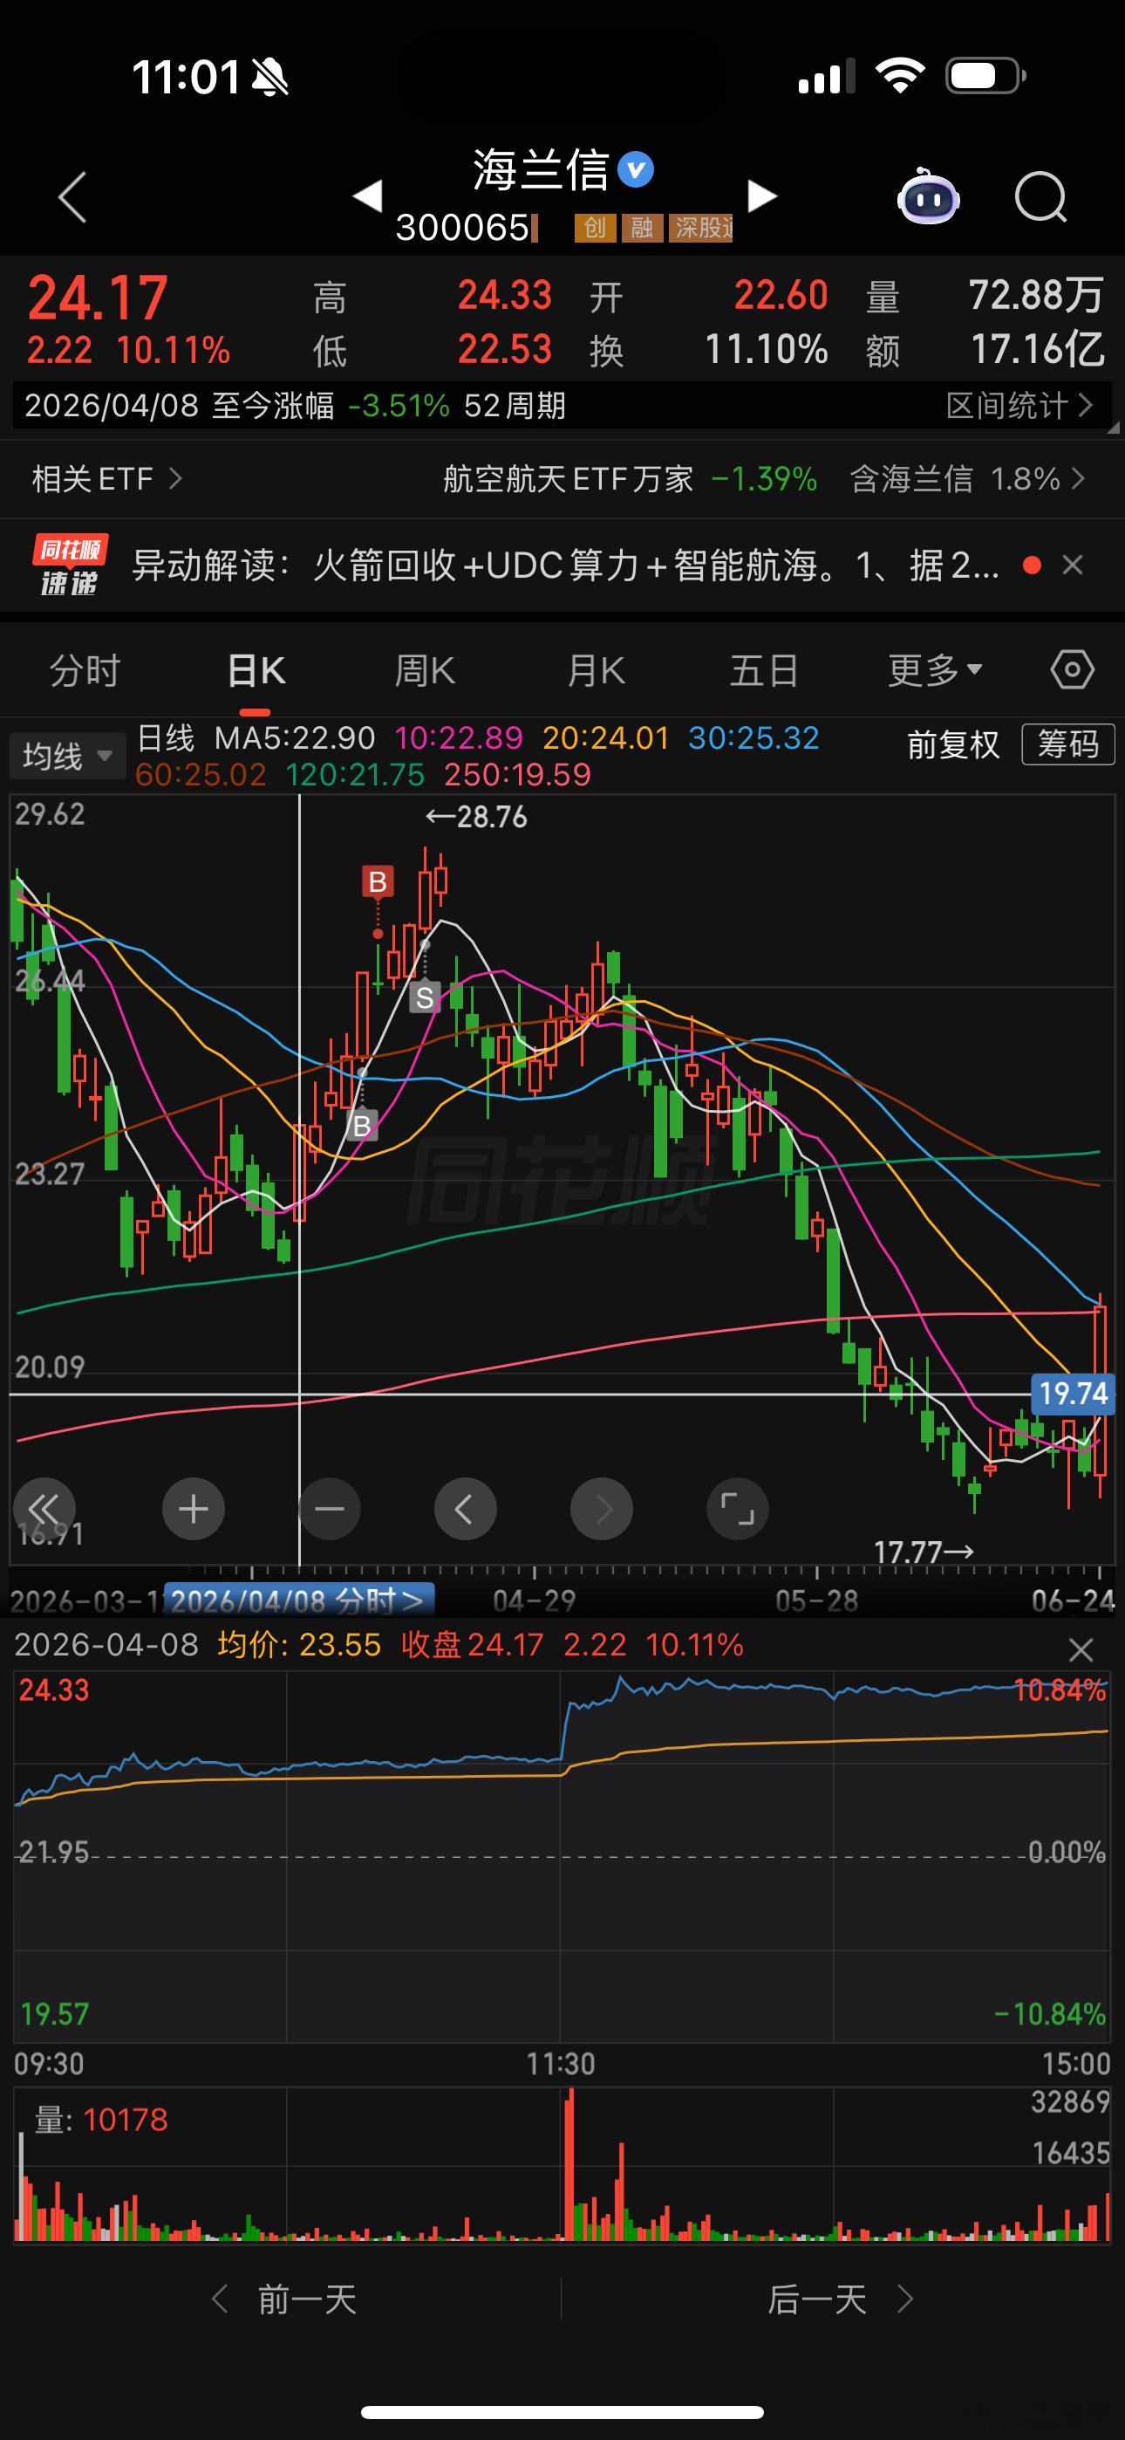Move chart cursor right one day

pyautogui.click(x=602, y=1509)
